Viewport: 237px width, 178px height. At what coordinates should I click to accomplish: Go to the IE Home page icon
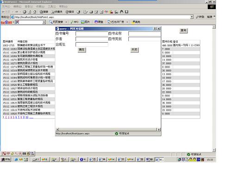[x=35, y=12]
